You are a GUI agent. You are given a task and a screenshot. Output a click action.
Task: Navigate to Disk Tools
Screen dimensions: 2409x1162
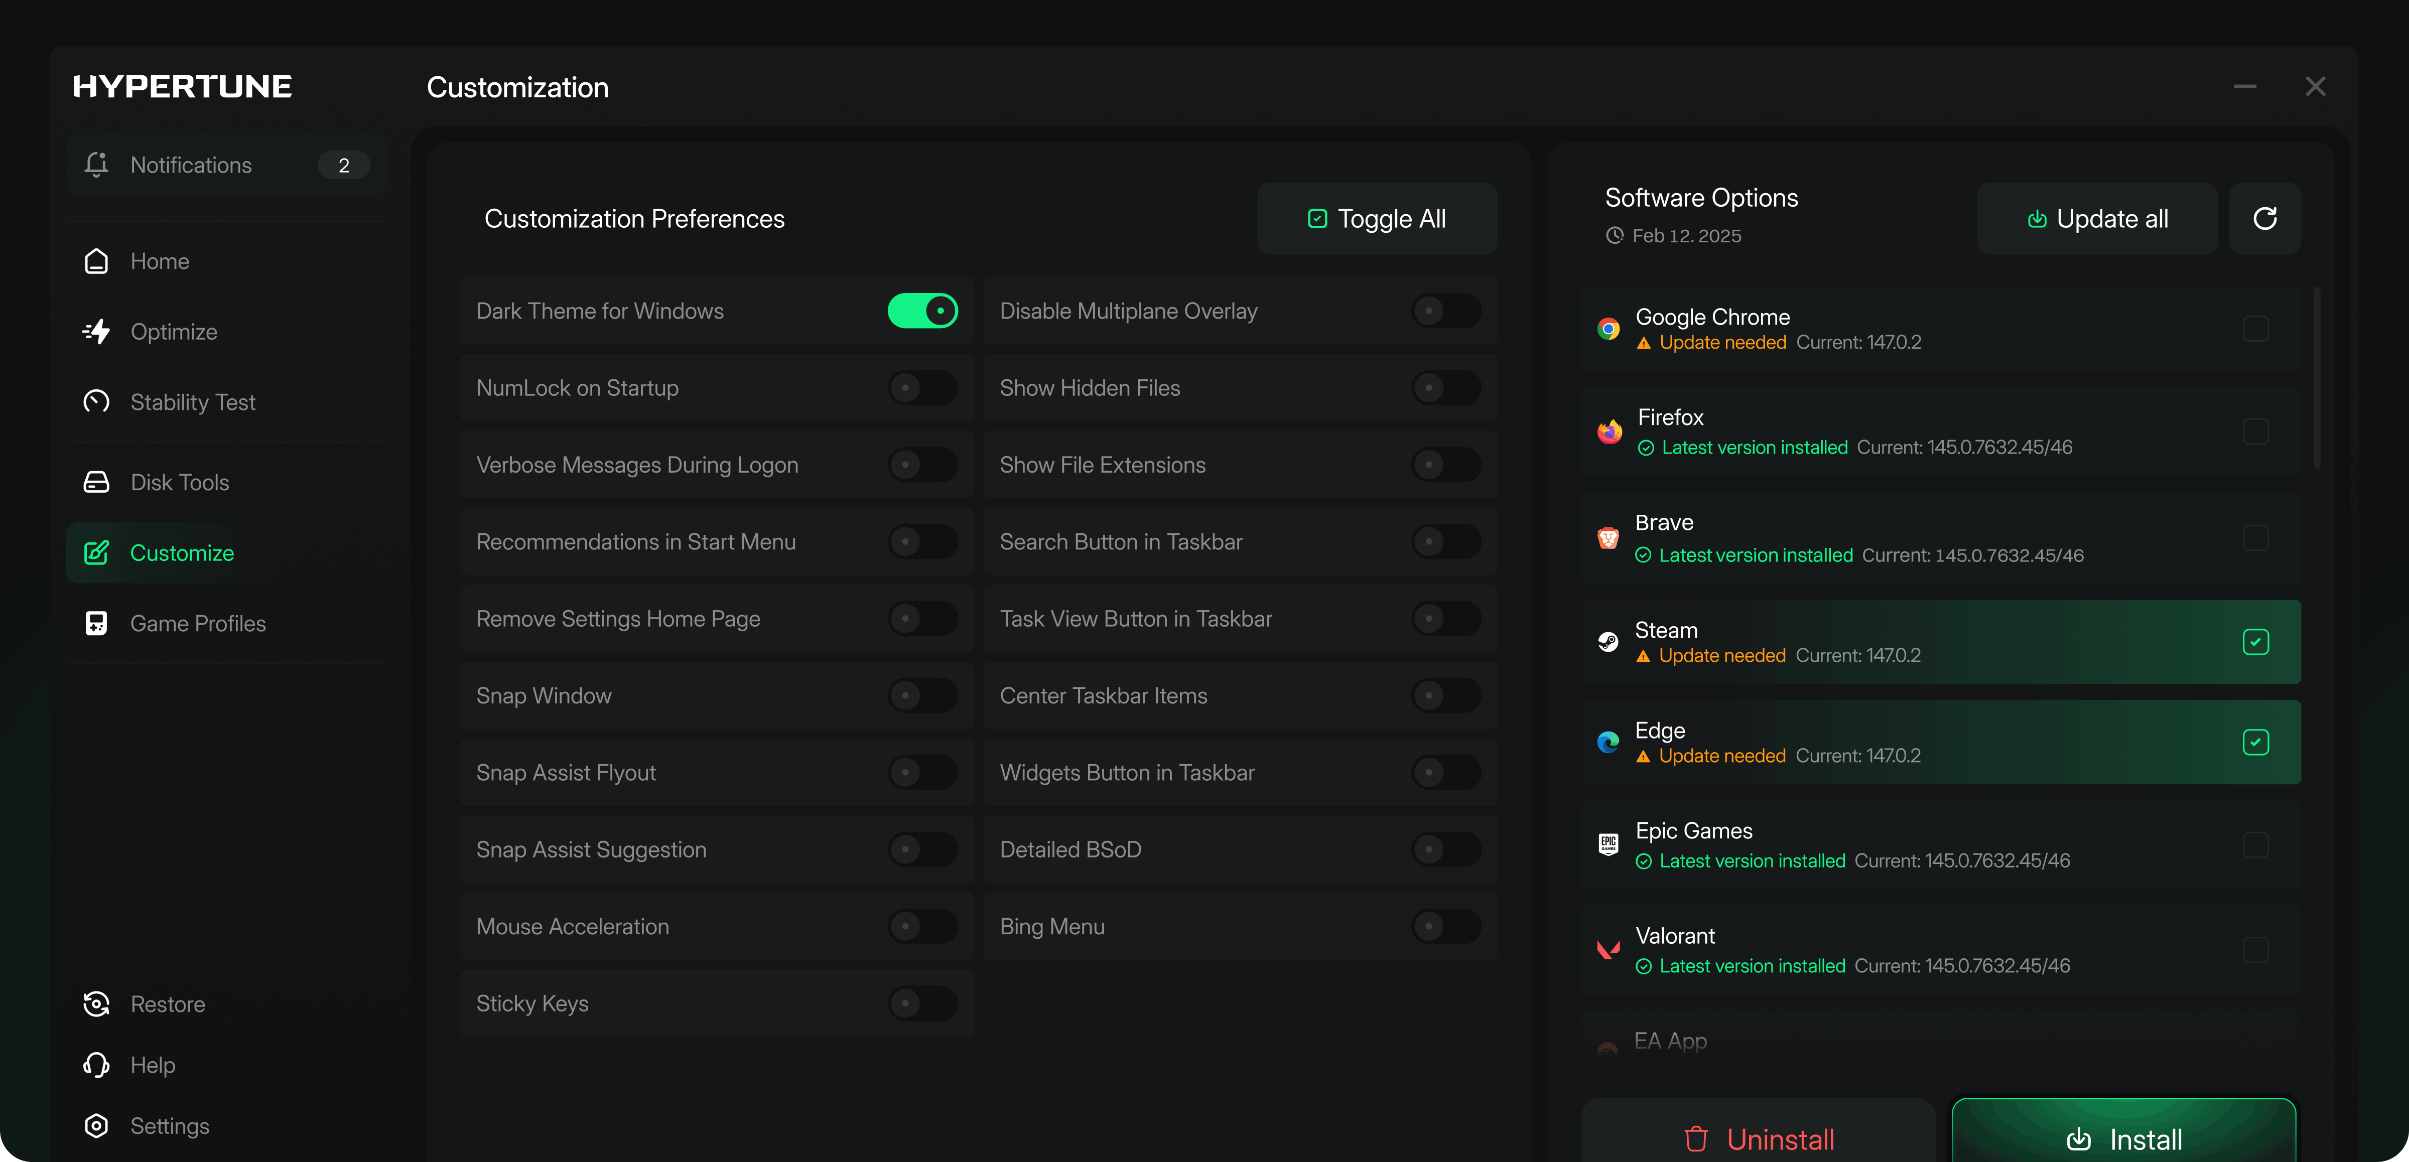click(x=226, y=482)
